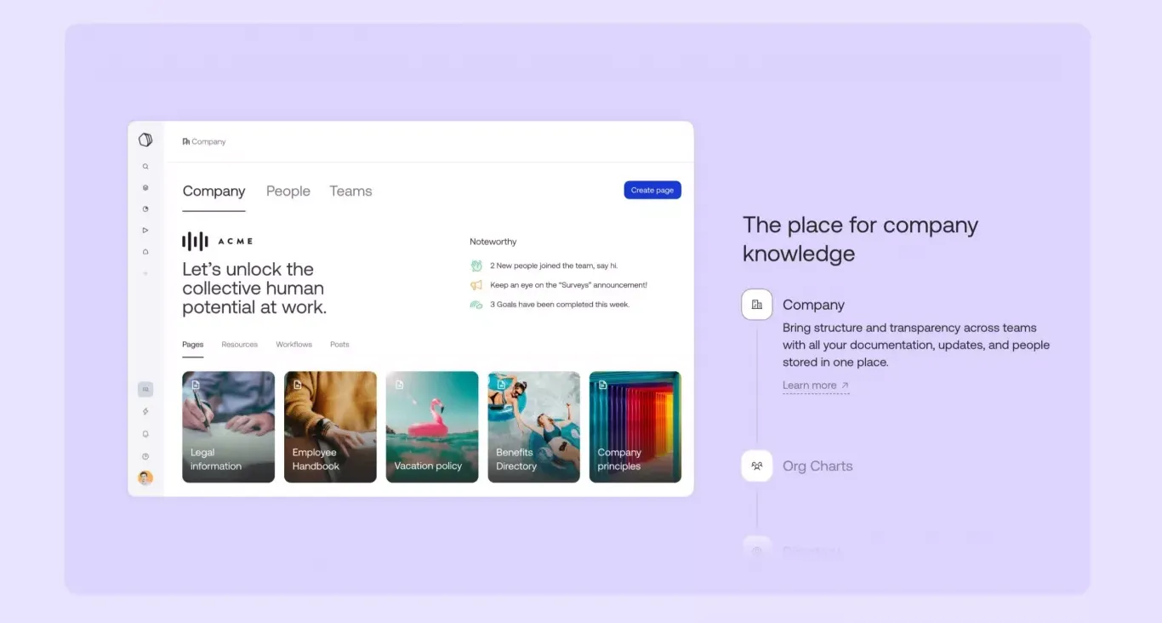The height and width of the screenshot is (623, 1162).
Task: Click the megaphone announcement icon
Action: coord(476,285)
